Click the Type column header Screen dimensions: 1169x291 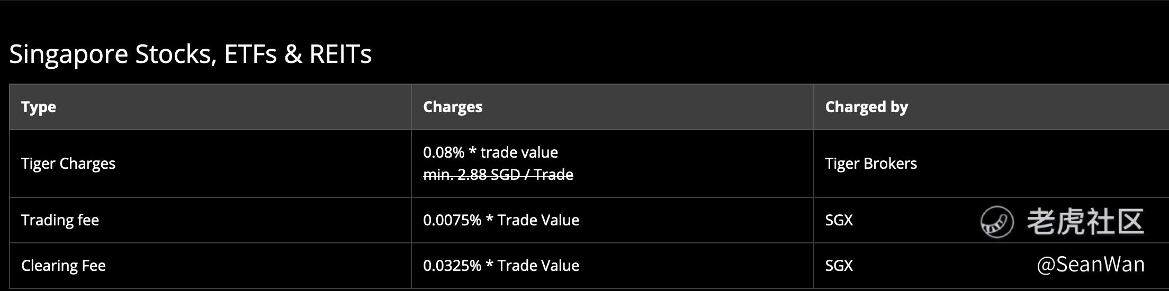39,107
